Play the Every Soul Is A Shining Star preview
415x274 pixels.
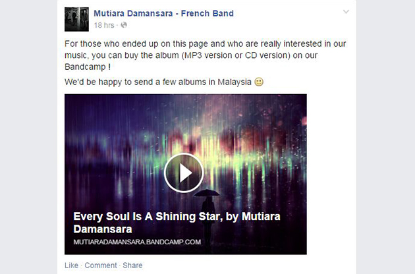coord(184,173)
